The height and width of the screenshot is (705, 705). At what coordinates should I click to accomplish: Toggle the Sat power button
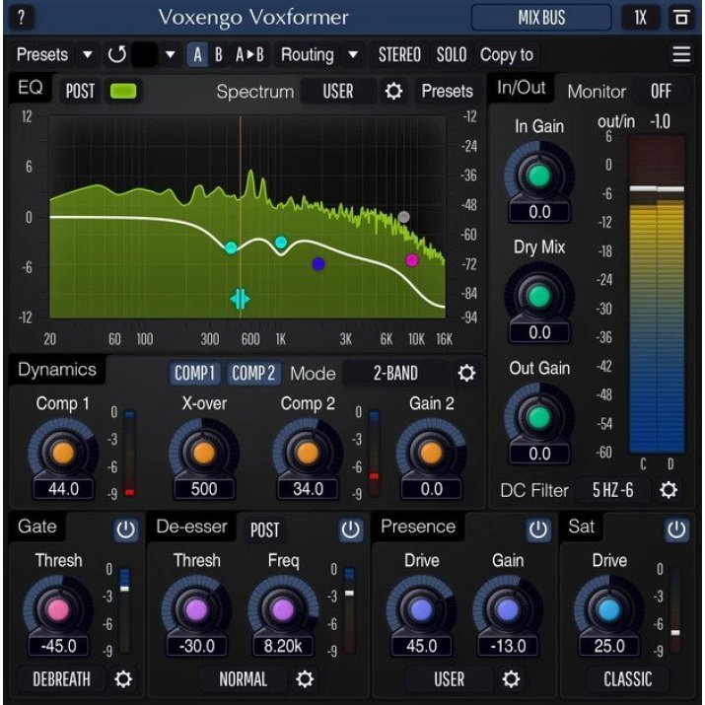pos(676,529)
